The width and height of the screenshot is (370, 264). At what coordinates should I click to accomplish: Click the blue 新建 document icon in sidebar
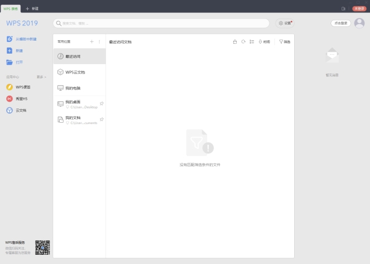[x=10, y=51]
